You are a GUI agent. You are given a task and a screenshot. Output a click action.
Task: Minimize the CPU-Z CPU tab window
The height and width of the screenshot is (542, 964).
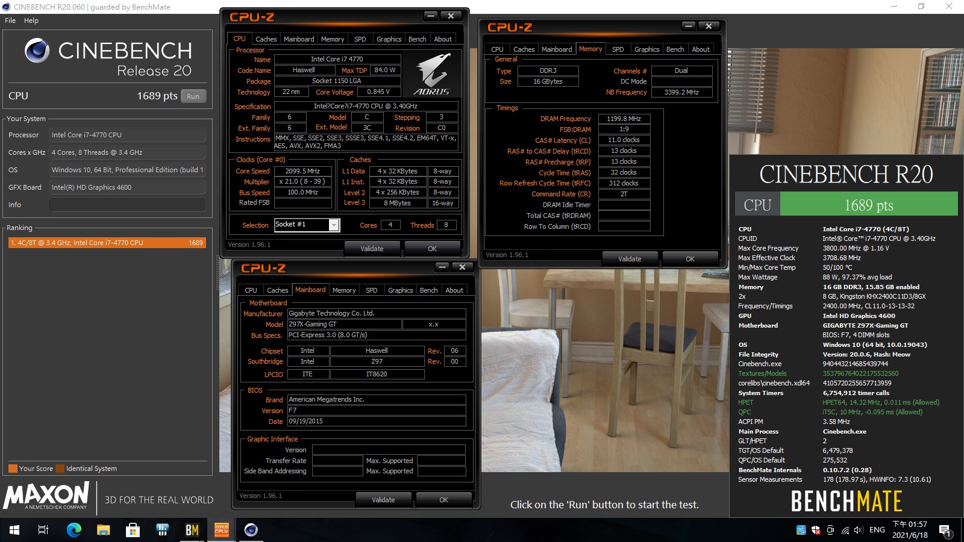coord(431,16)
